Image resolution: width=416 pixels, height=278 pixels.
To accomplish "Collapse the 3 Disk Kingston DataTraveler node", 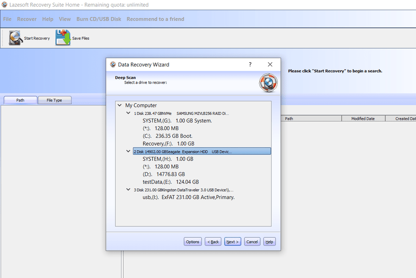I will click(128, 189).
